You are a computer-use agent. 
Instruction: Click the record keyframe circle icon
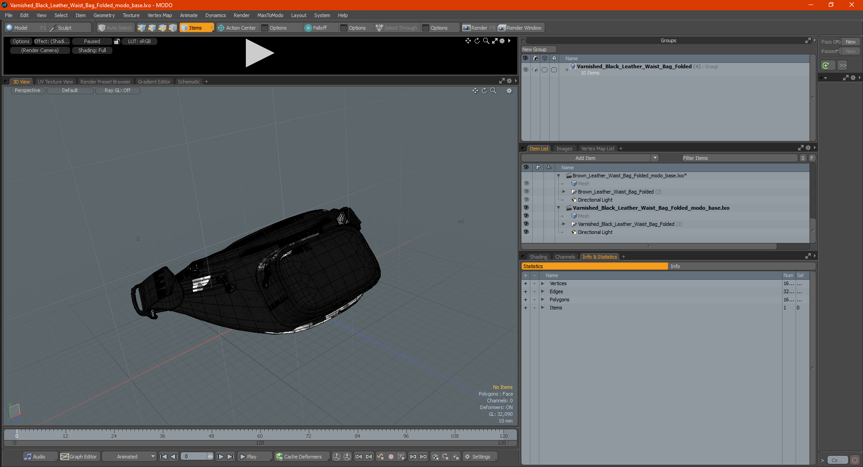[x=391, y=457]
